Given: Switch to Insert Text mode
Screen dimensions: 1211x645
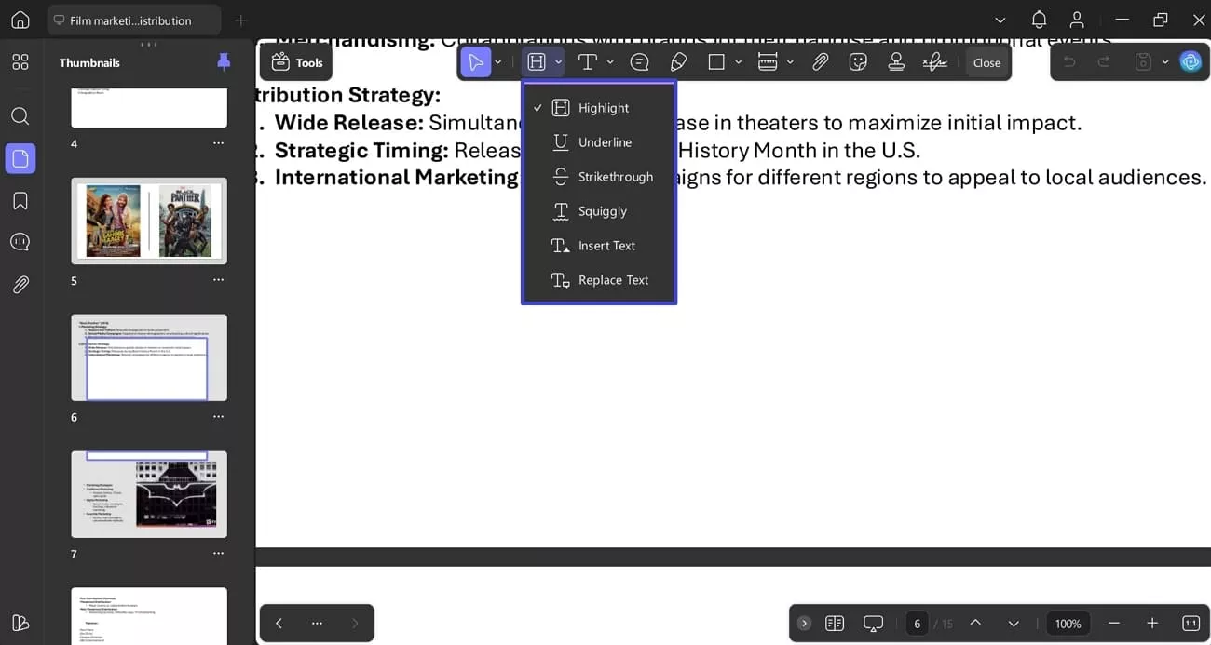Looking at the screenshot, I should click(x=606, y=245).
